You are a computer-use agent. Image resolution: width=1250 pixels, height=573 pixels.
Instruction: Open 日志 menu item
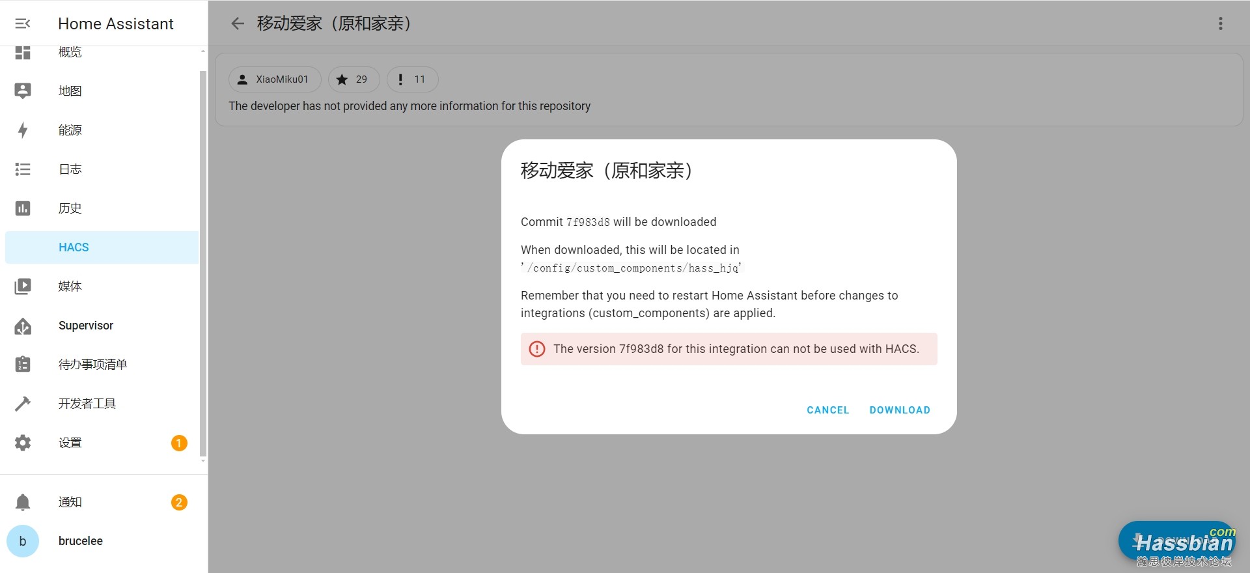tap(70, 169)
